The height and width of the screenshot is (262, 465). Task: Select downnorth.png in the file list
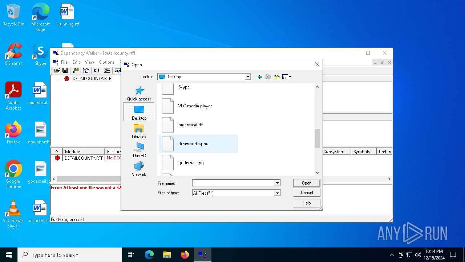click(198, 144)
